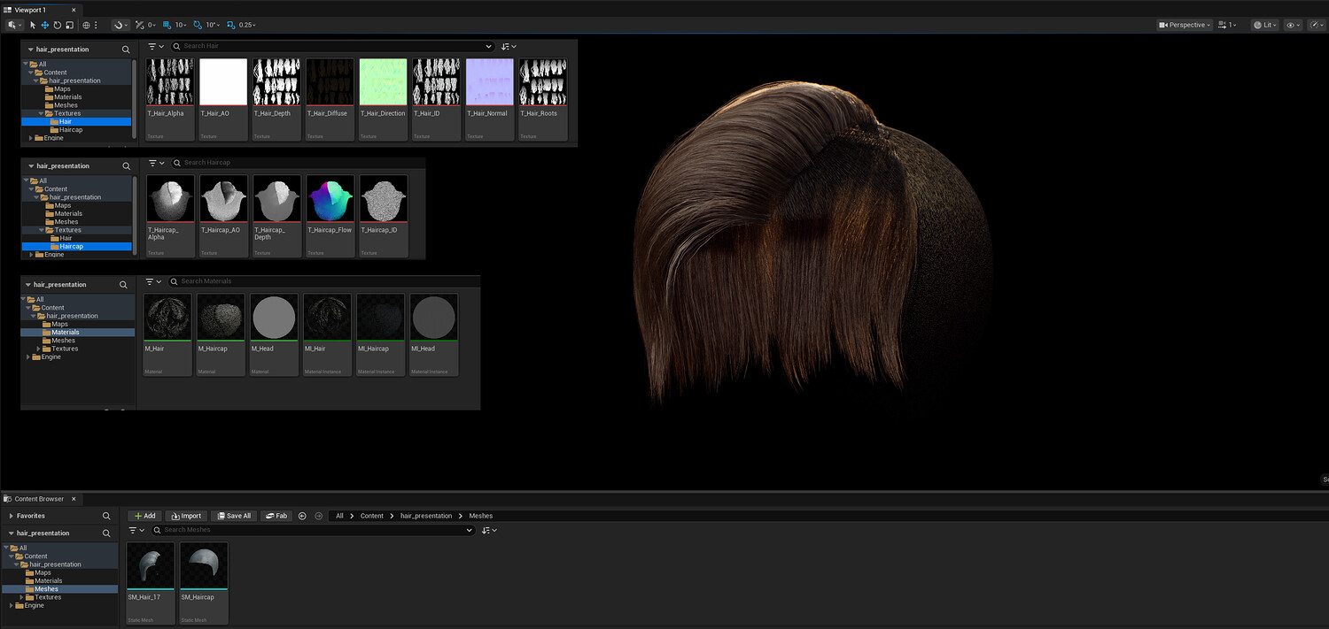Screen dimensions: 1329x629
Task: Select the Rotate tool in viewport toolbar
Action: 58,25
